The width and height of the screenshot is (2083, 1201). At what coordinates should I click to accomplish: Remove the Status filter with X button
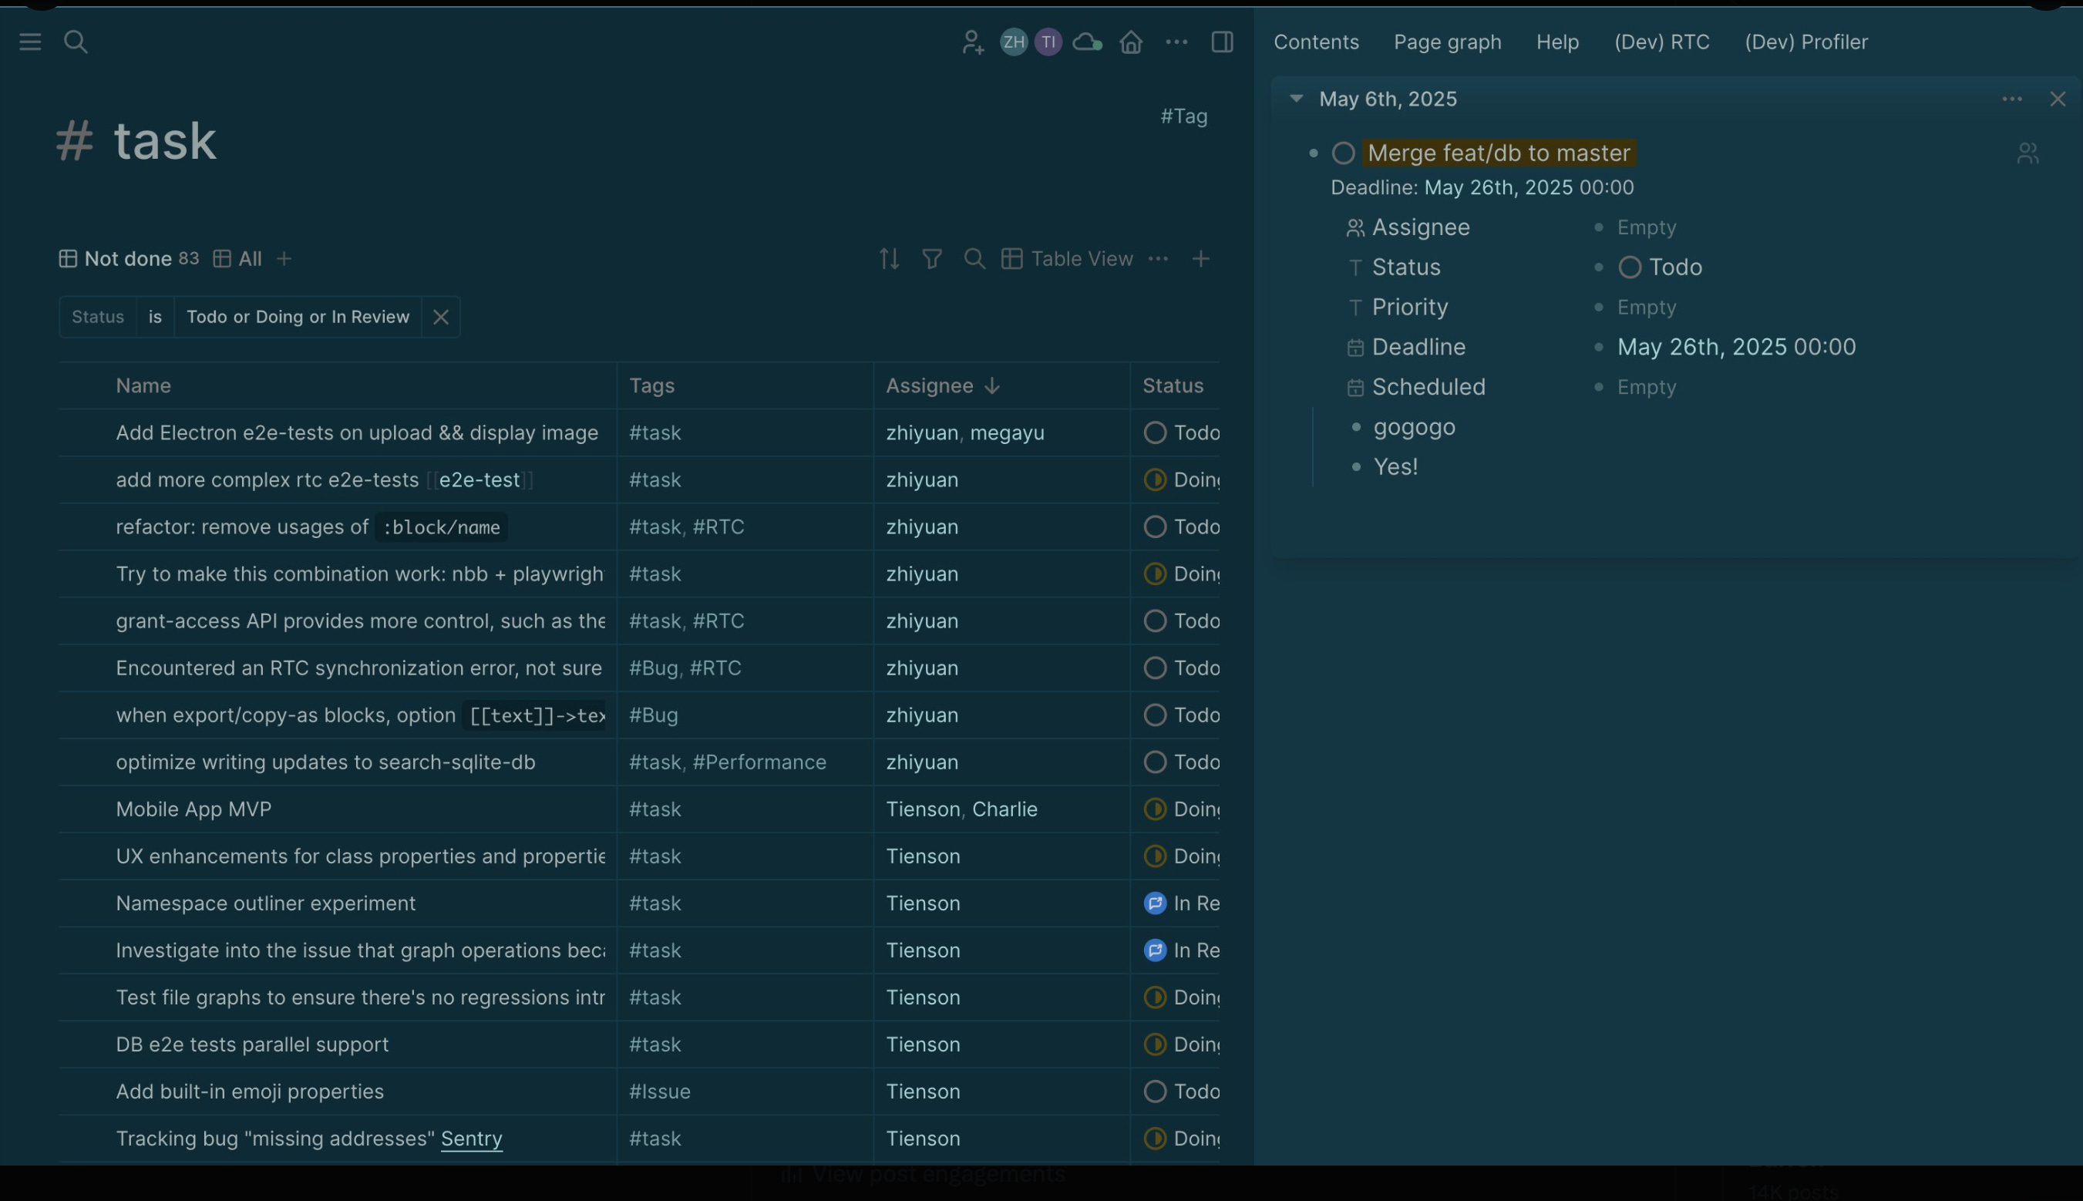point(440,317)
